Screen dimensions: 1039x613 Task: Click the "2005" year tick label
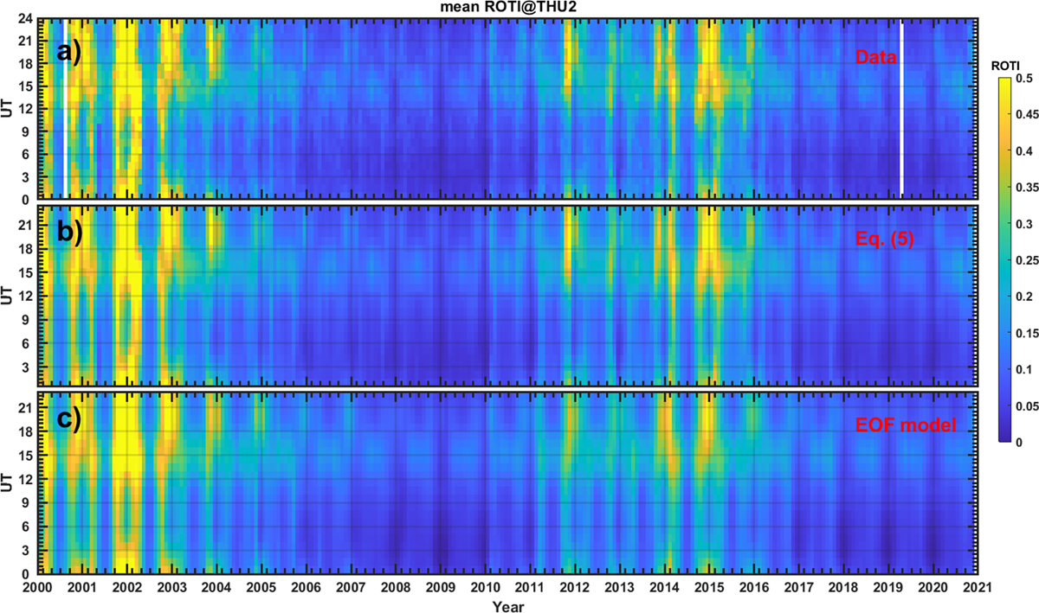pyautogui.click(x=261, y=589)
